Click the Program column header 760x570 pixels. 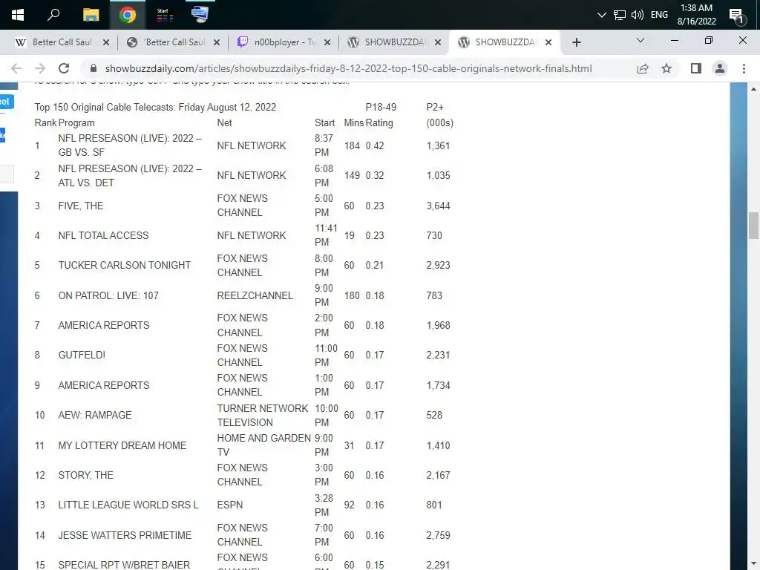[76, 122]
